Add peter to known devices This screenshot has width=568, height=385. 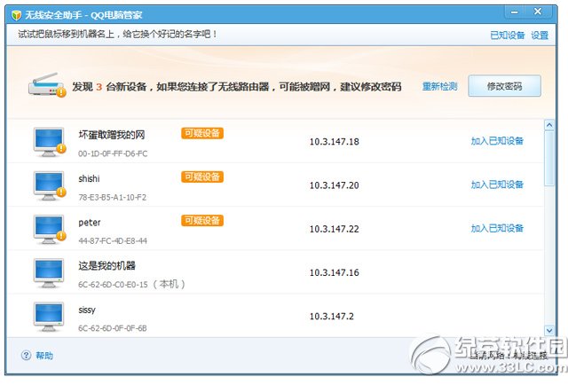pos(497,228)
